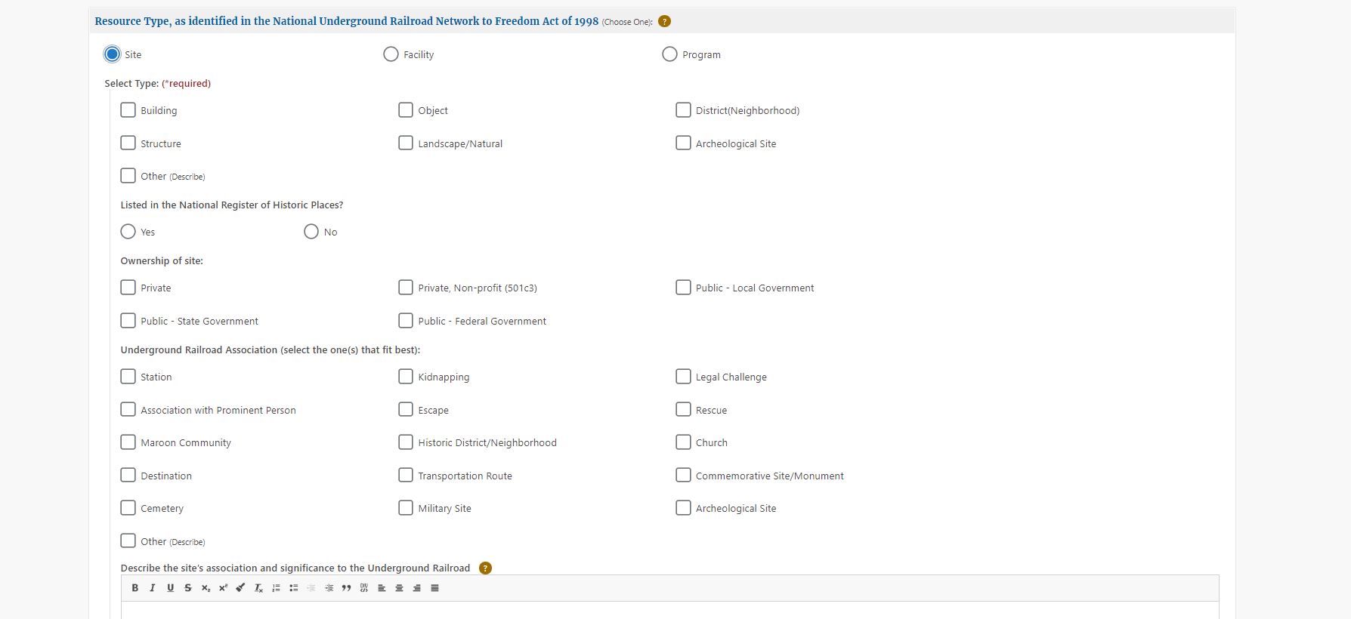The height and width of the screenshot is (619, 1351).
Task: Click help icon next to site's significance label
Action: tap(485, 568)
